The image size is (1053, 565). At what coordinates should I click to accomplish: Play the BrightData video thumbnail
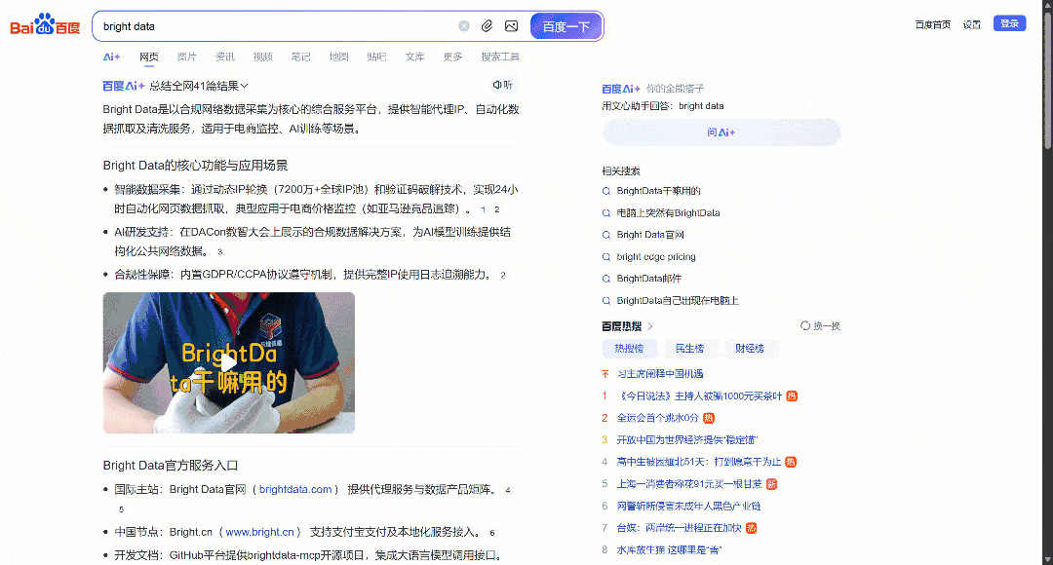tap(228, 362)
